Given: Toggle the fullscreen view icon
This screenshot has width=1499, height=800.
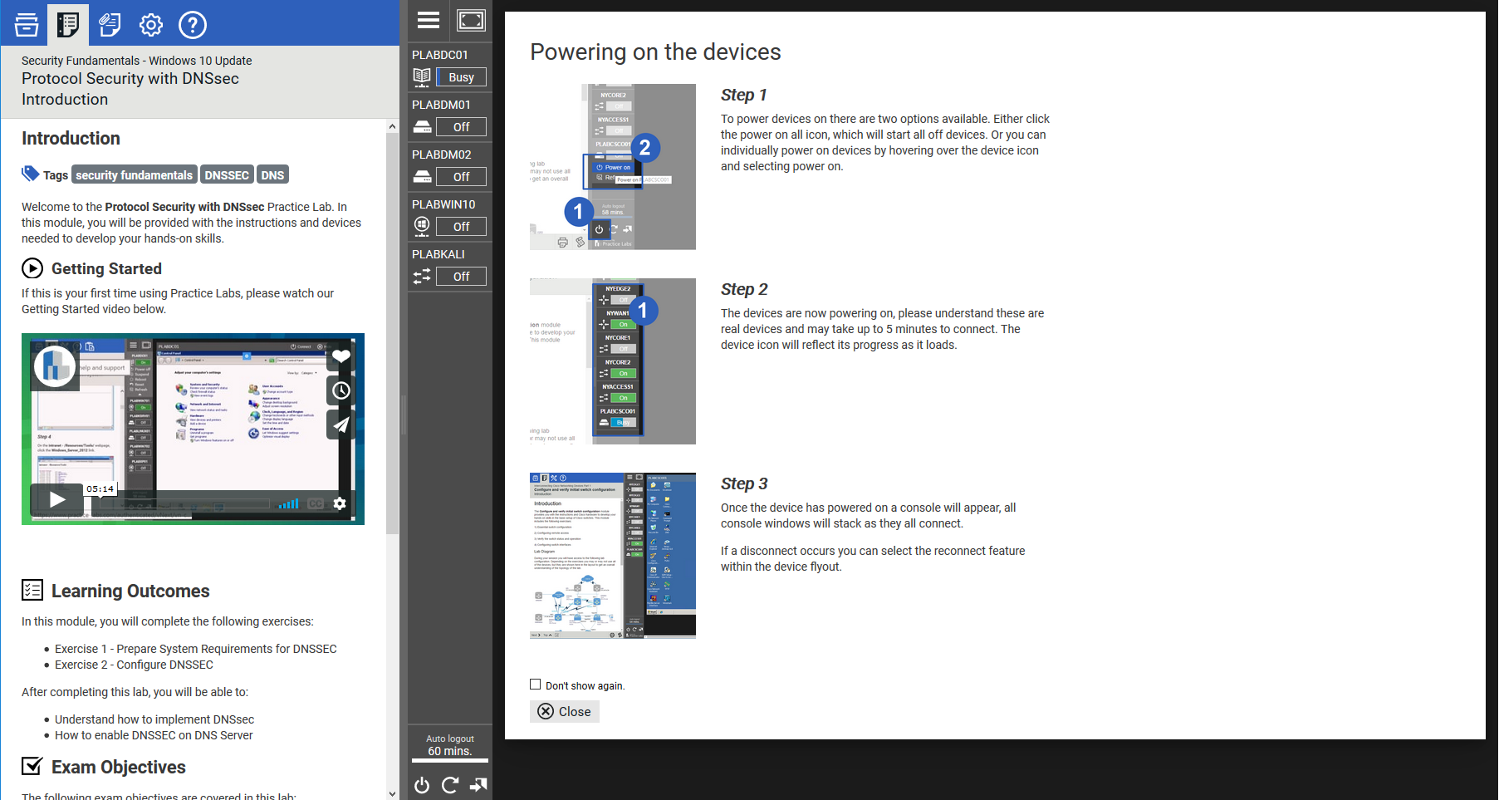Looking at the screenshot, I should (x=471, y=21).
